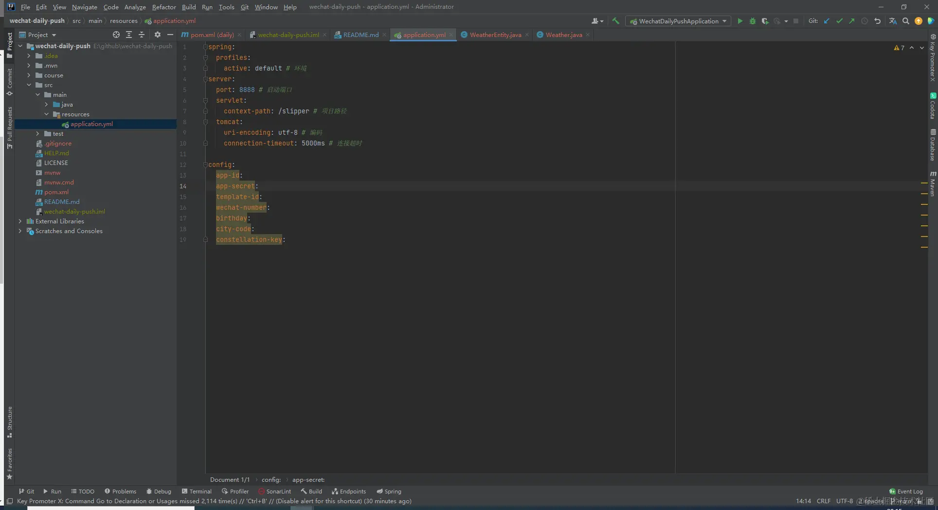Start debugging with the bug icon
This screenshot has width=938, height=510.
(x=752, y=21)
